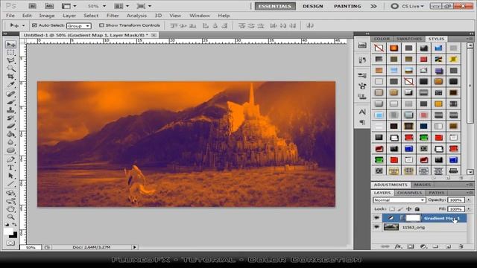Select the Path Selection tool
Screen dimensions: 477x268
click(x=11, y=176)
